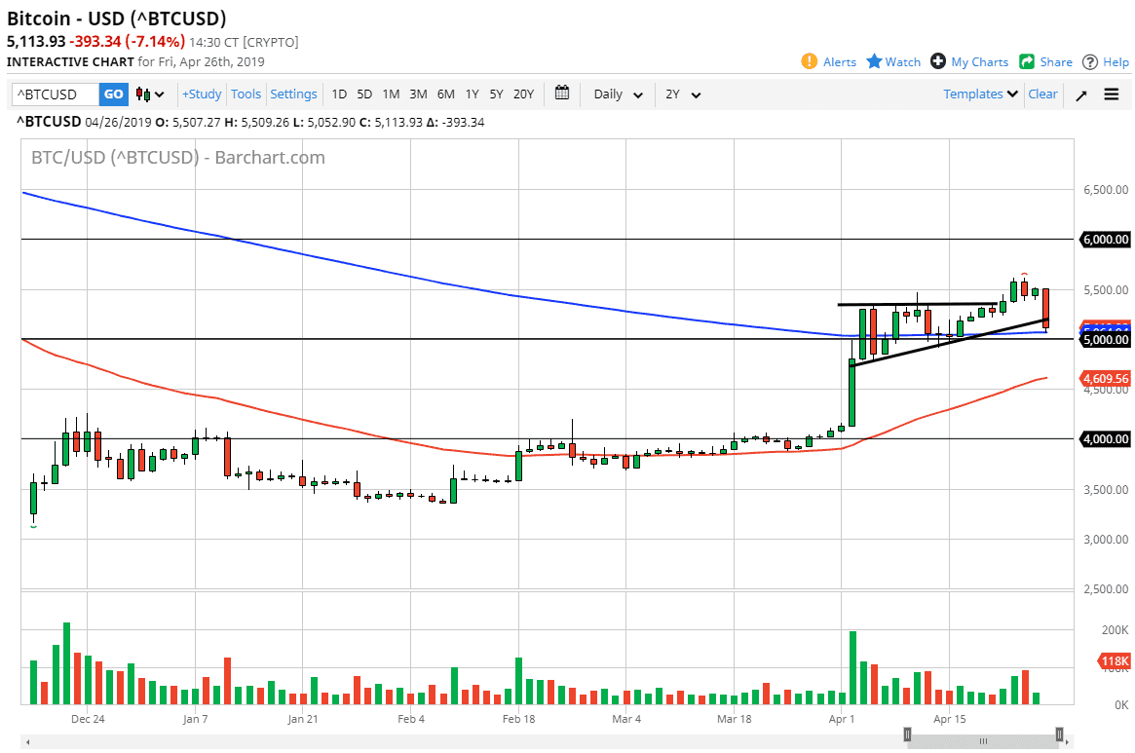This screenshot has width=1135, height=753.
Task: Click the green Share icon
Action: point(1027,61)
